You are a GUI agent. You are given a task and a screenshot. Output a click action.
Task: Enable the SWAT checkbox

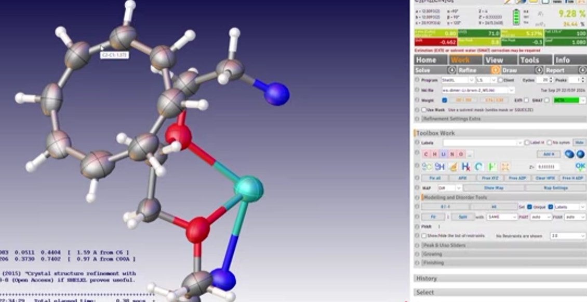[x=546, y=100]
